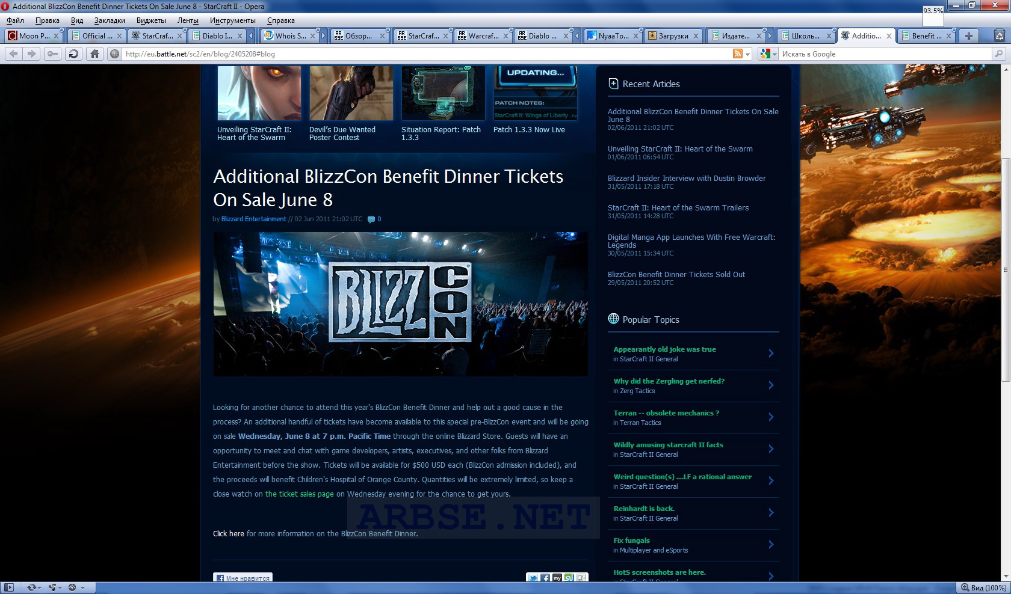Open the zoom level Вид (100%) control
1011x594 pixels.
tap(983, 587)
